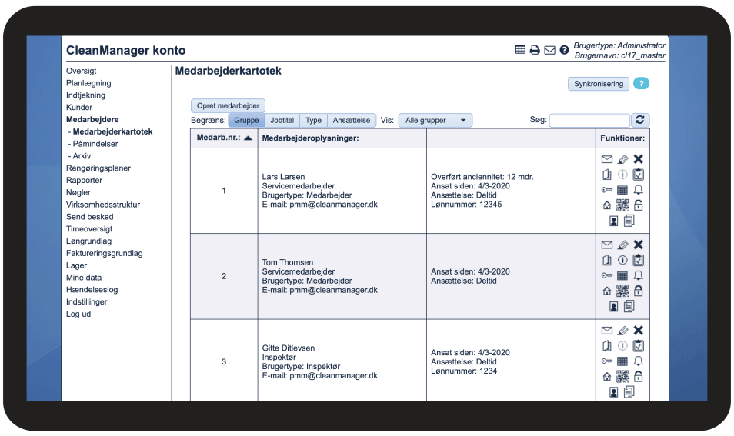Select the Type filter option
Viewport: 734px width, 436px height.
(x=314, y=120)
